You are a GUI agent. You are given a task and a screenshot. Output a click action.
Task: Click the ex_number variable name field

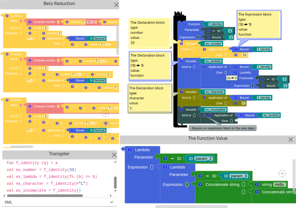(214, 44)
